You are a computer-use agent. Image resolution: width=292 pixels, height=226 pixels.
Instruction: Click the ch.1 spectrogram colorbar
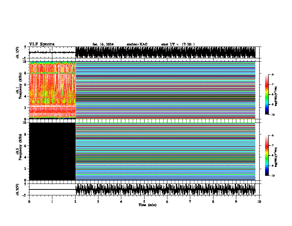[267, 95]
